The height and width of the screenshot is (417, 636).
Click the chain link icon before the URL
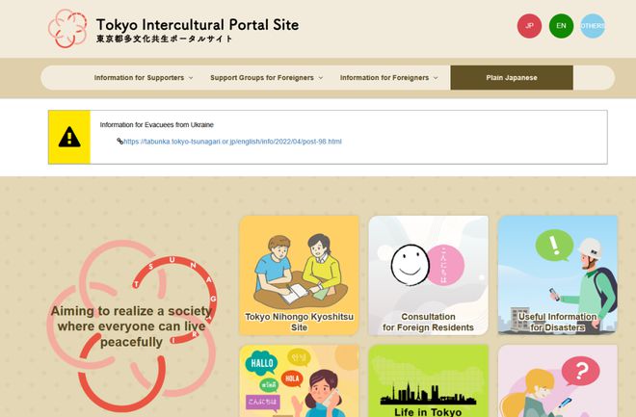tap(120, 141)
